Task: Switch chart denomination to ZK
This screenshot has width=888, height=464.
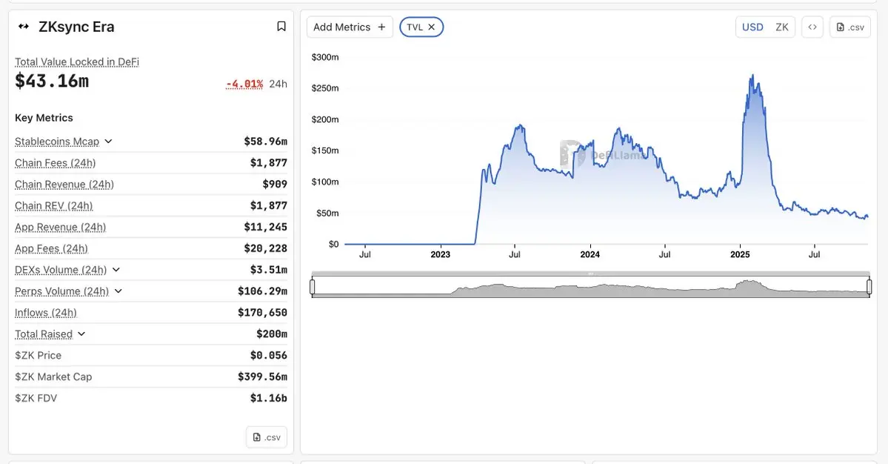Action: coord(782,27)
